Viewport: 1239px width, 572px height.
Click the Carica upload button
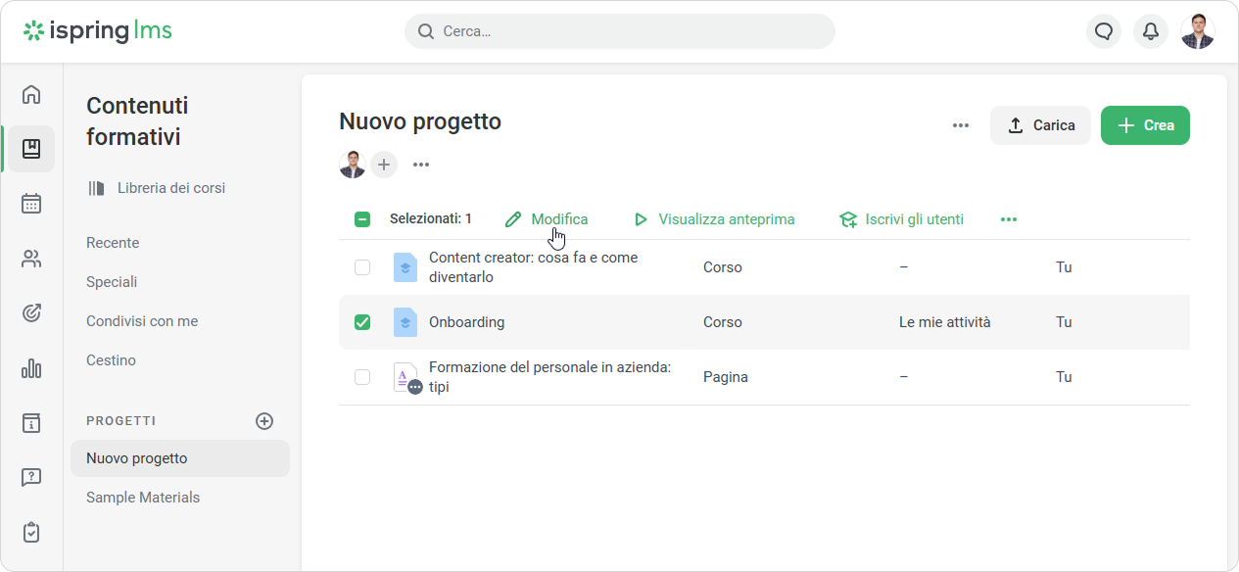(1040, 125)
